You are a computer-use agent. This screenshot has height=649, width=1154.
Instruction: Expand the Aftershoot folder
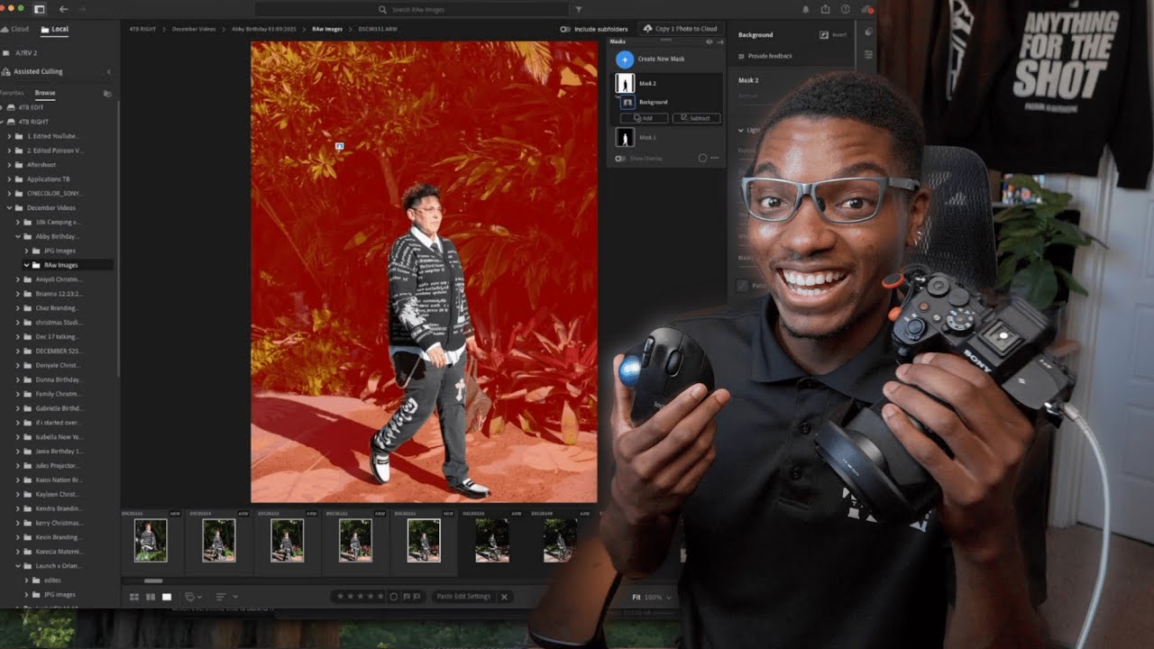9,165
